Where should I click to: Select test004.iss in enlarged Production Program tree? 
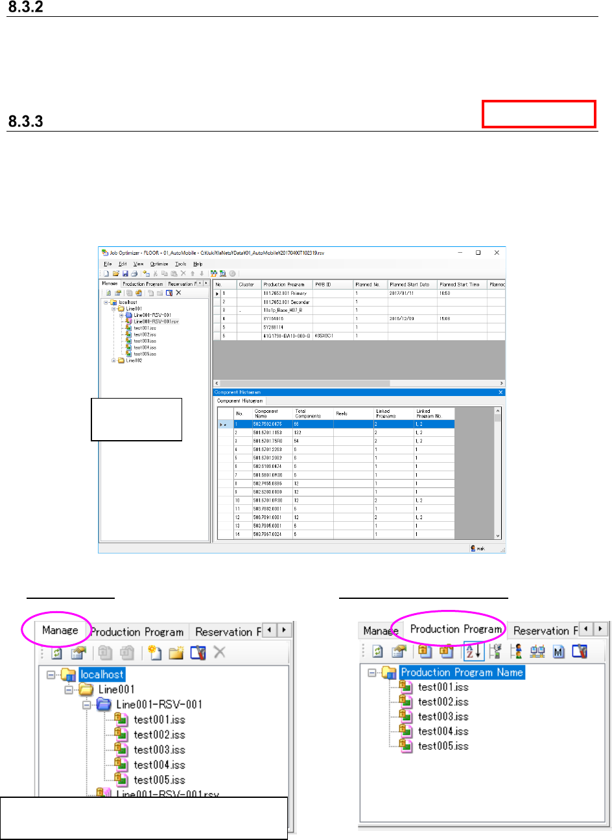(443, 731)
